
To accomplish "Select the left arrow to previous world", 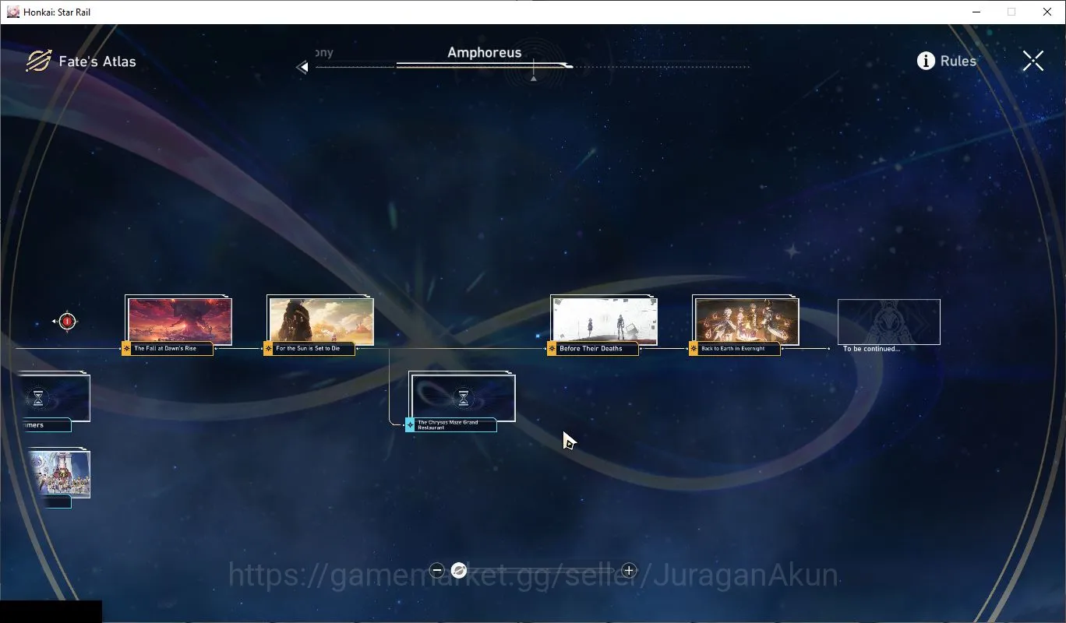I will pos(302,68).
